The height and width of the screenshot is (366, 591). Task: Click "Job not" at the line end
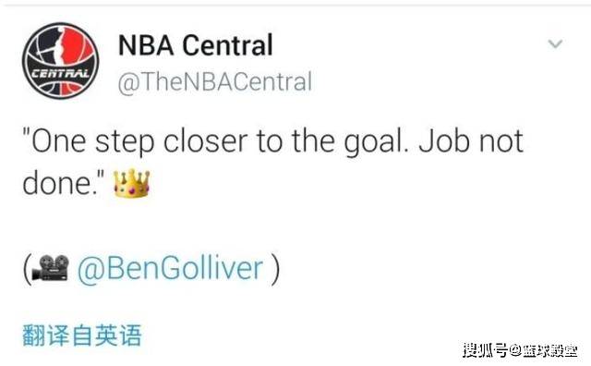pyautogui.click(x=471, y=141)
